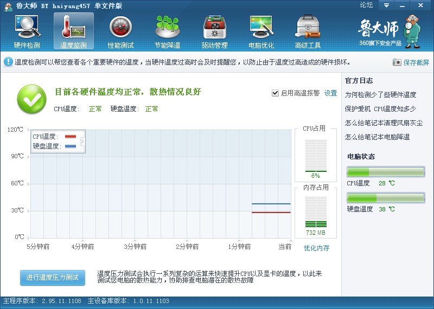Click the 优化内存 link
The width and height of the screenshot is (434, 309).
[316, 248]
